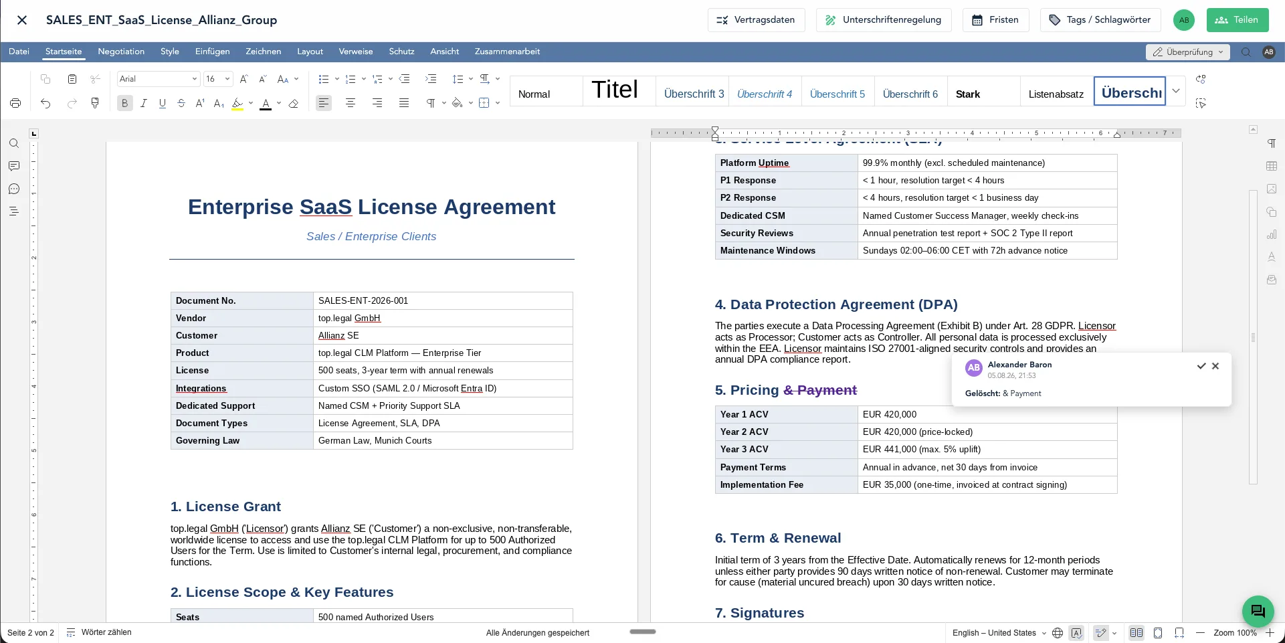Open paragraph settings in right sidebar
This screenshot has width=1285, height=643.
[1272, 143]
